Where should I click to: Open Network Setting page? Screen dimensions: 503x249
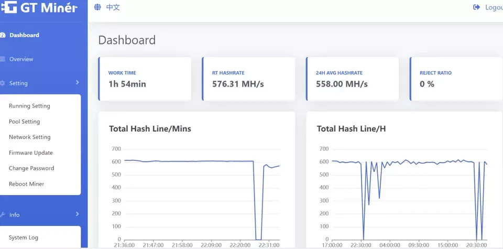point(29,137)
